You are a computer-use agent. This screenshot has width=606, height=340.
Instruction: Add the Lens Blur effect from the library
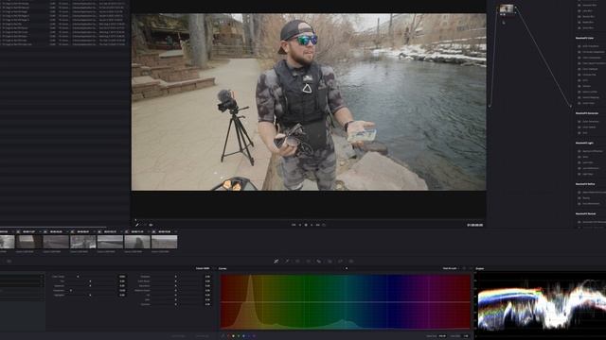[x=587, y=10]
